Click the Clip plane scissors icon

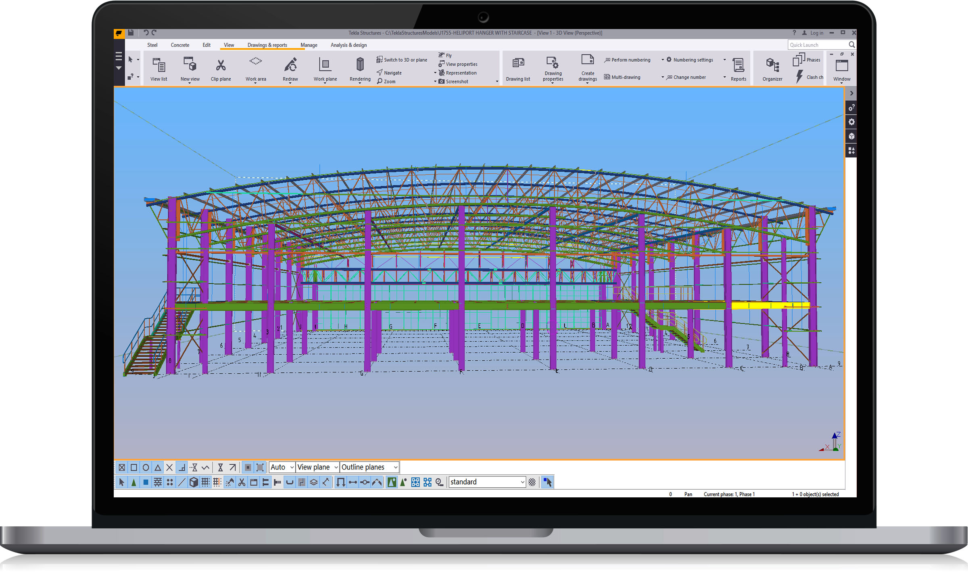pos(221,65)
